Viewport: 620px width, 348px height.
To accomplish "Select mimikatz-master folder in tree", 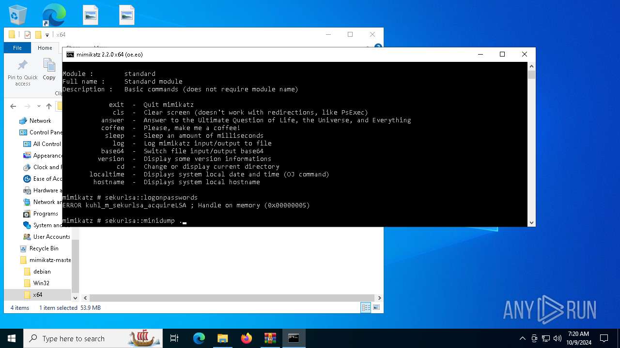I will (46, 260).
